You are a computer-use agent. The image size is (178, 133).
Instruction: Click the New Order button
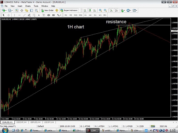47,10
